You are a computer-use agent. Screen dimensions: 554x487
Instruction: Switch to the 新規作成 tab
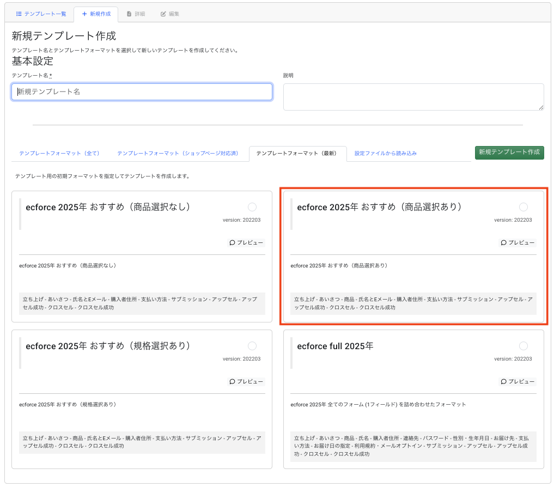tap(96, 14)
